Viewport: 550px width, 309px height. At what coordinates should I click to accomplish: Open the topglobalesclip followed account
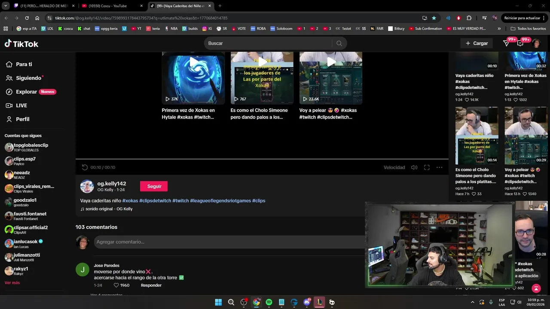click(27, 147)
